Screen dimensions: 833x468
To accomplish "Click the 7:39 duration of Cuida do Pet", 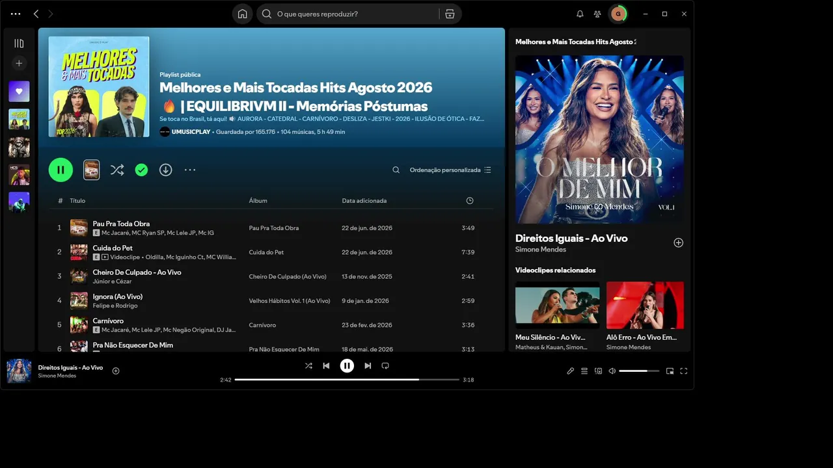I will click(x=468, y=252).
